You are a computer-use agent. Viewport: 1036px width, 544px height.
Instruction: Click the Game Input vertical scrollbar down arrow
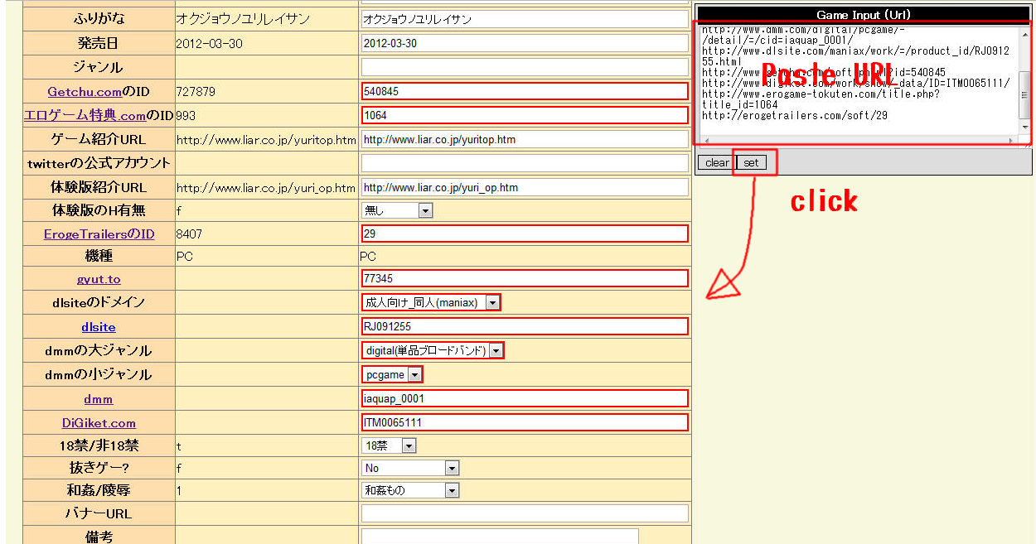click(x=1025, y=127)
